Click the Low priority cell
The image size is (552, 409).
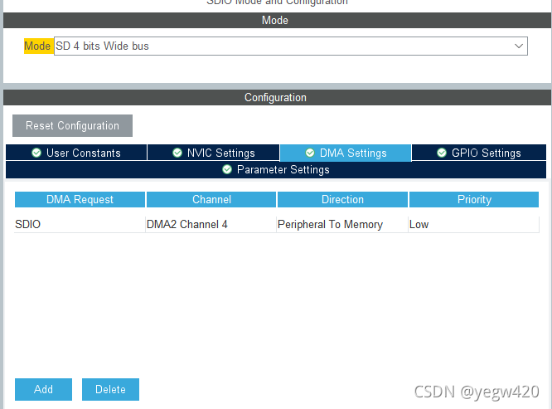474,224
